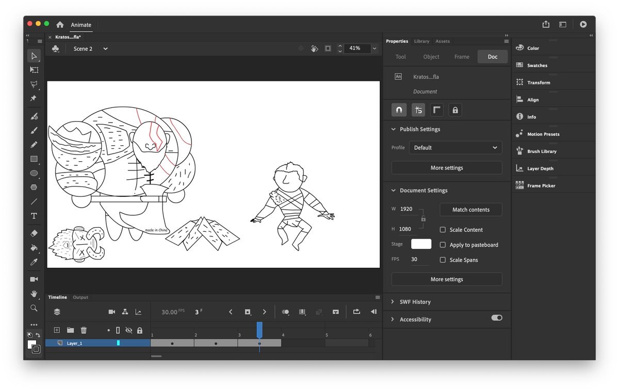Select the Paint Bucket tool
619x391 pixels.
[34, 248]
